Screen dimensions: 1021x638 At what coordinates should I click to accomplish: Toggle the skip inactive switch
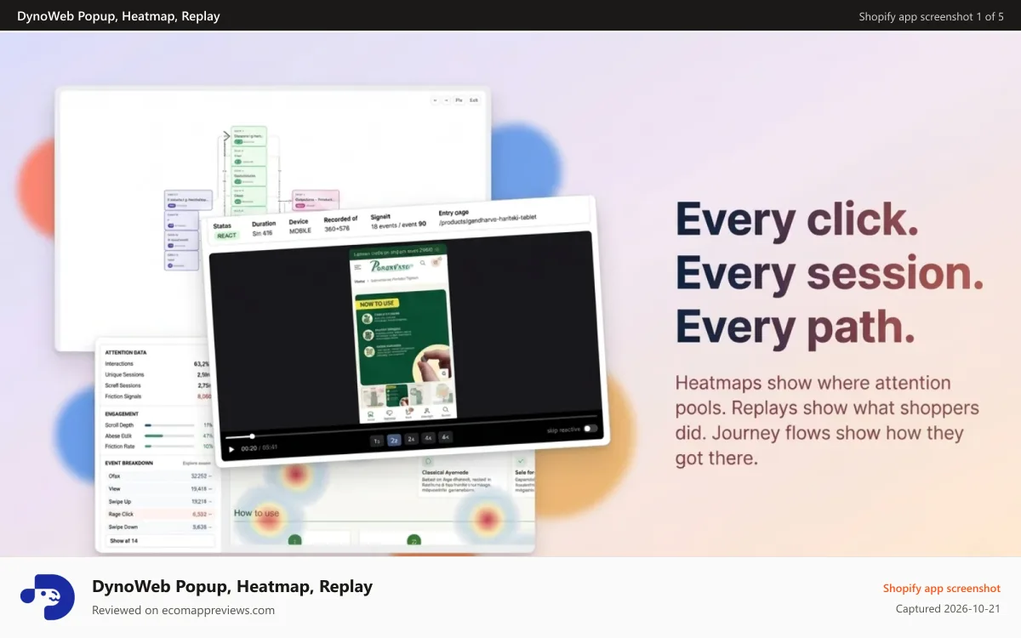coord(590,429)
